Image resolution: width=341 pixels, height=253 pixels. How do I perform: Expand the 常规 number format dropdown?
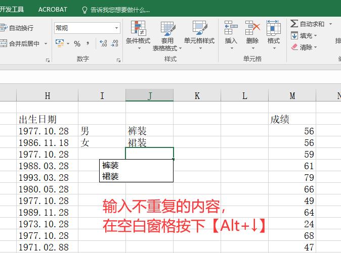[116, 28]
